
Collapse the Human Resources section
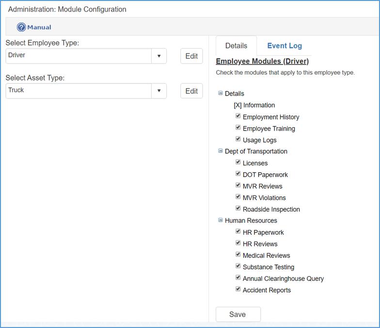tap(221, 220)
